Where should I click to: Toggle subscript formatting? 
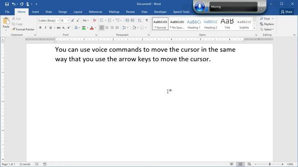click(64, 28)
